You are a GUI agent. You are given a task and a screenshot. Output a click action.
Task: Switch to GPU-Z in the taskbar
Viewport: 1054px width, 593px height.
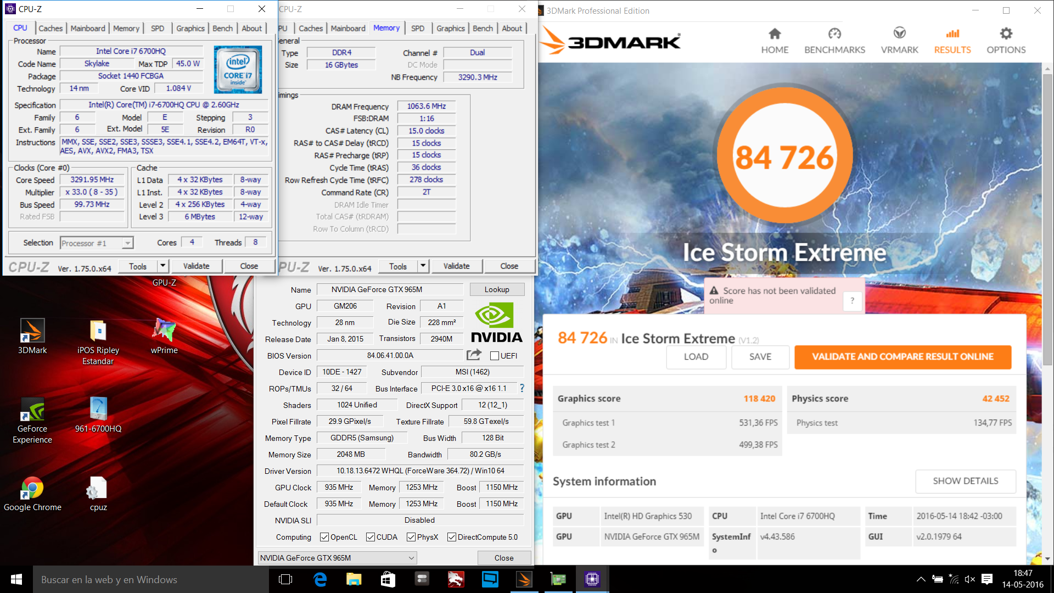pyautogui.click(x=558, y=579)
